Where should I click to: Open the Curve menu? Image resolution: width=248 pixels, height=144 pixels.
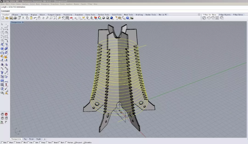click(x=18, y=4)
